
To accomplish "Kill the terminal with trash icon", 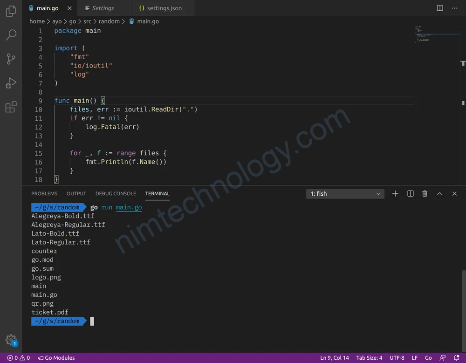I will point(425,194).
